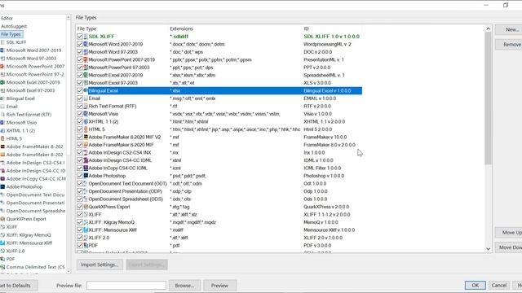
Task: Click the Move Down button
Action: pos(509,247)
